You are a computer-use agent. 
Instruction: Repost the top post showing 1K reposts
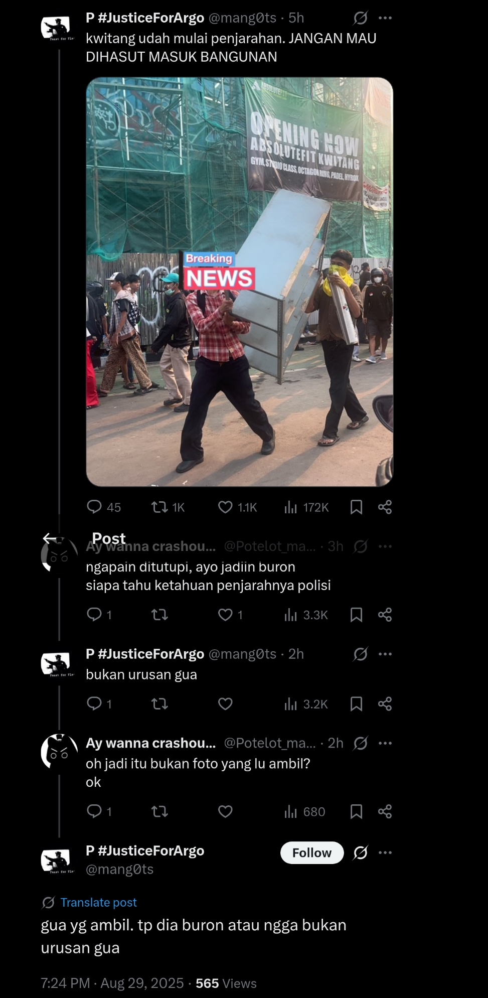(x=159, y=507)
